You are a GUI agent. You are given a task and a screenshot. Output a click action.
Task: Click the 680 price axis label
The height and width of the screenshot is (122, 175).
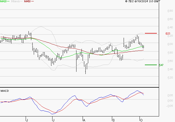point(170,11)
